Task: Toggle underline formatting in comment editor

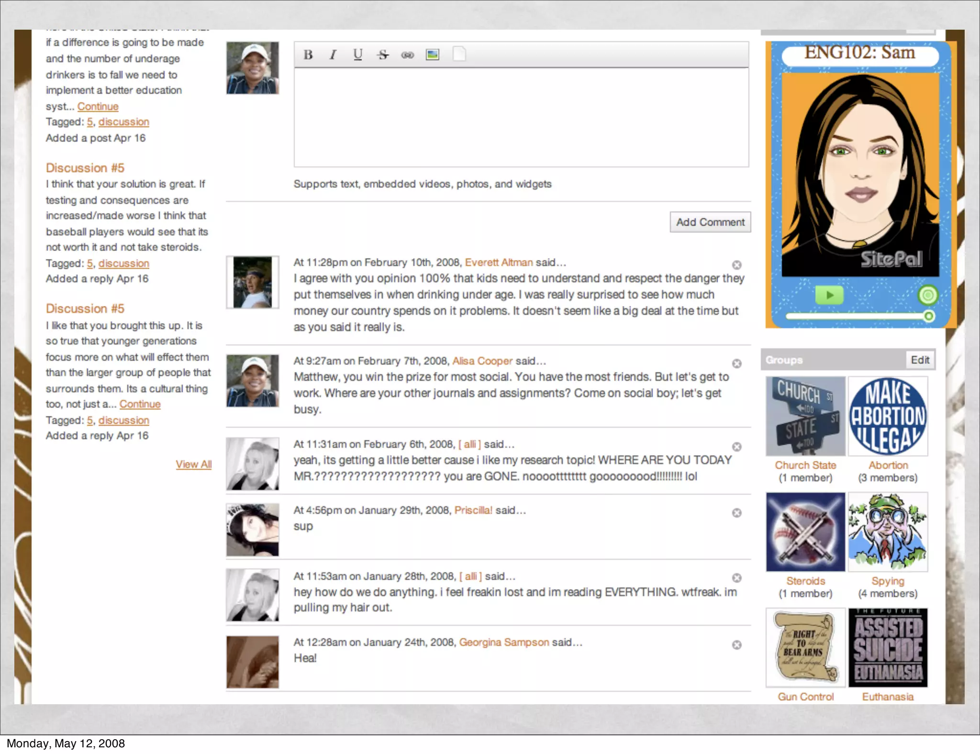Action: 358,55
